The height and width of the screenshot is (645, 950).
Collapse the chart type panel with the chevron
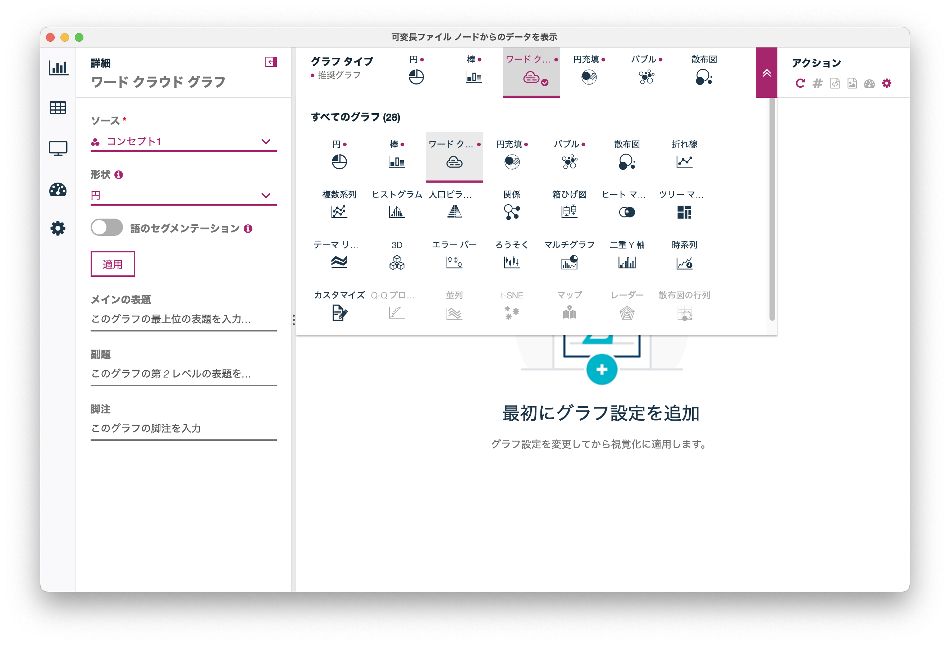(x=767, y=74)
